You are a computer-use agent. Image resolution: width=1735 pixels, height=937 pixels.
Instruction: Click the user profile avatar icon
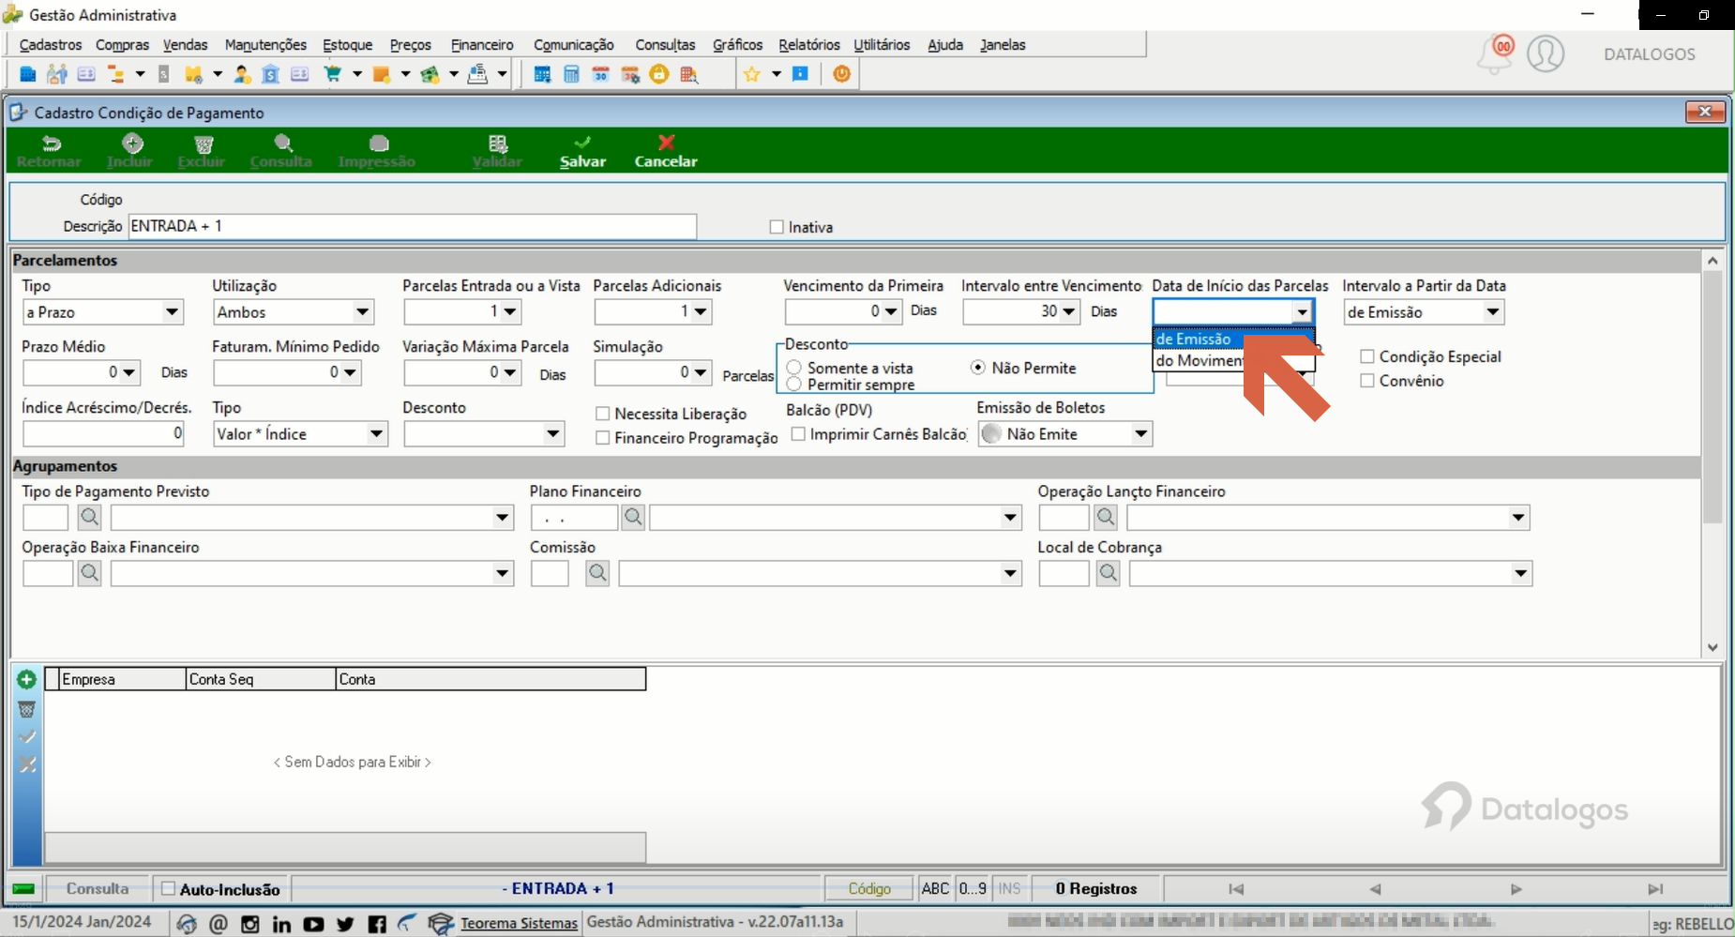pyautogui.click(x=1546, y=53)
